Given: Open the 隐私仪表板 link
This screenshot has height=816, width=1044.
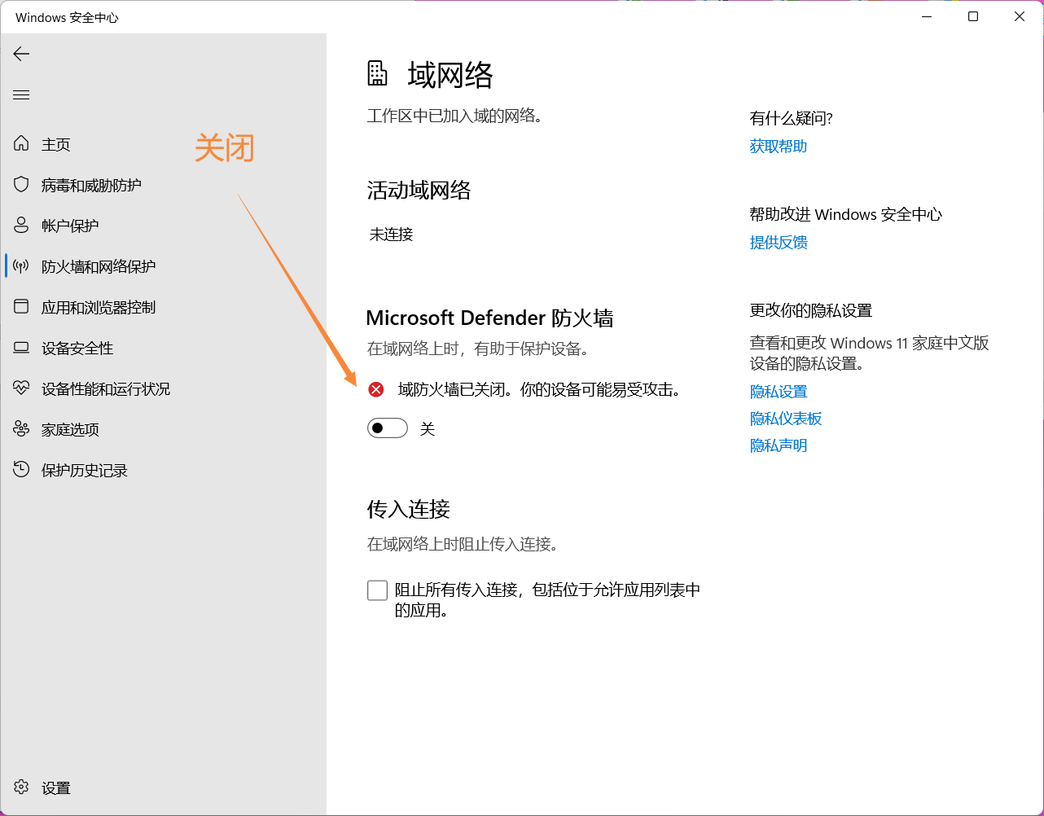Looking at the screenshot, I should point(786,419).
